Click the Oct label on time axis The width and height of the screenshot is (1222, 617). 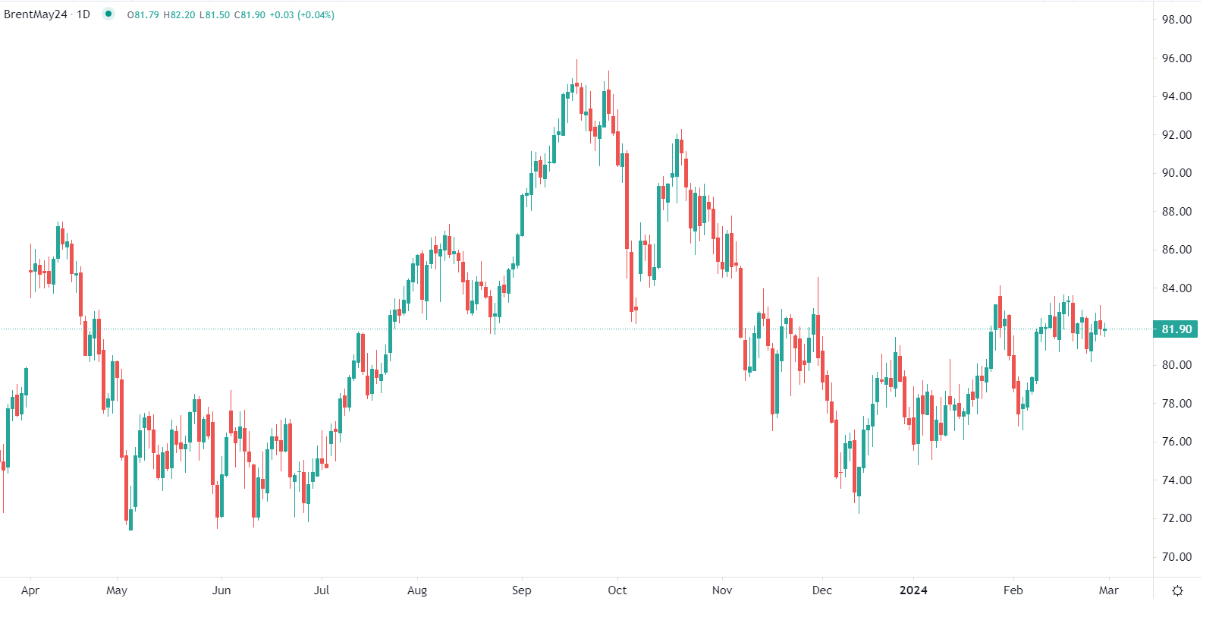tap(617, 590)
